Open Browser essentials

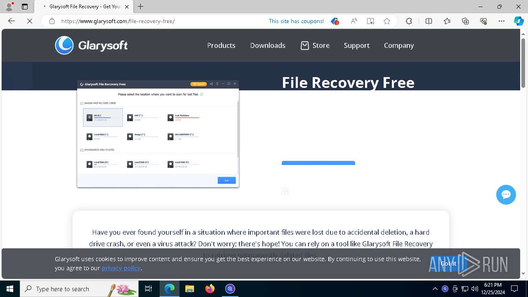483,21
